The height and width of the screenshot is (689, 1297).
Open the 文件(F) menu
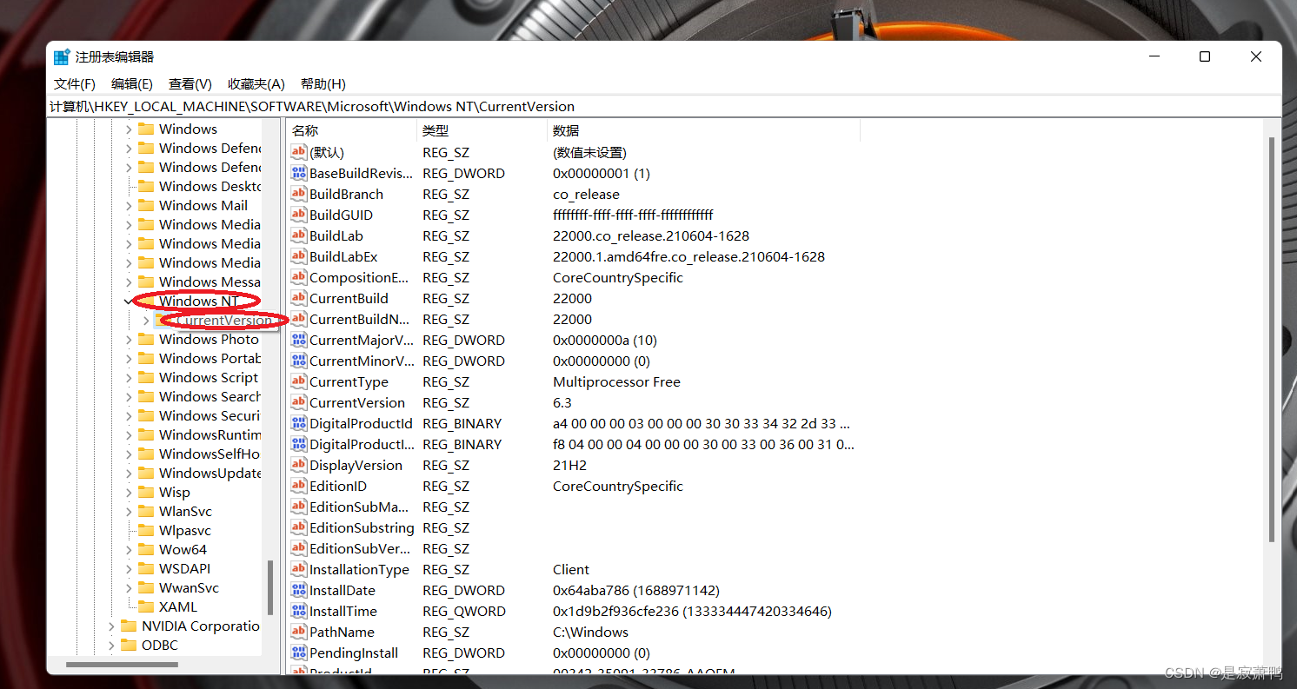(75, 84)
